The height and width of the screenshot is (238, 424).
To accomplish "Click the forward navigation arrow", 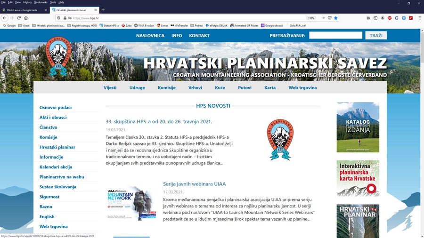I will (12, 18).
